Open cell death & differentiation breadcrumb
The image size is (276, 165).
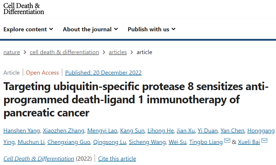[64, 52]
